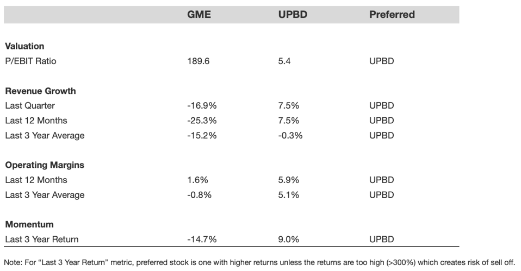
Task: Select GME's 12-month revenue growth -25.3%
Action: [x=201, y=121]
